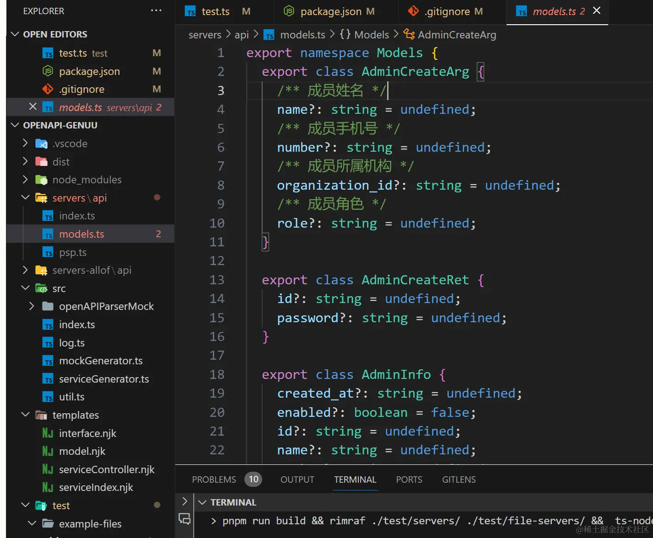Click the package.json icon in Open Editors
The height and width of the screenshot is (538, 653).
point(48,71)
